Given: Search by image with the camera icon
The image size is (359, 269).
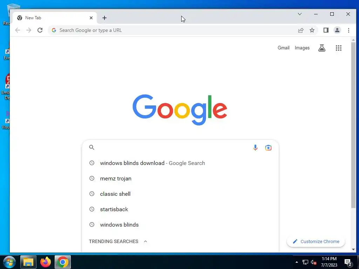Looking at the screenshot, I should (x=268, y=148).
